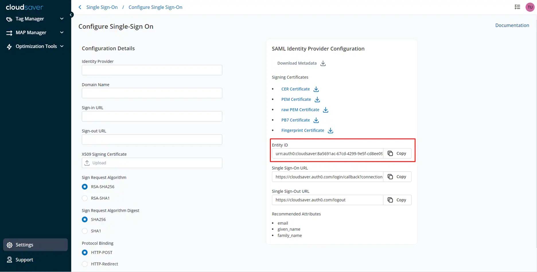Go back to Single Sign-On breadcrumb
Screen dimensions: 537x272
pyautogui.click(x=102, y=7)
